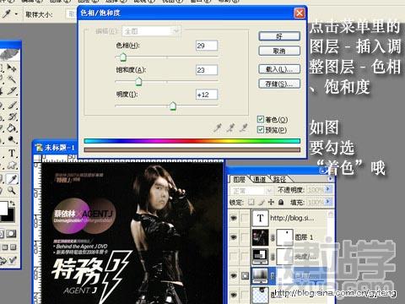Viewport: 405px width, 304px height.
Task: Toggle the 预览(P) preview checkbox
Action: (x=261, y=130)
